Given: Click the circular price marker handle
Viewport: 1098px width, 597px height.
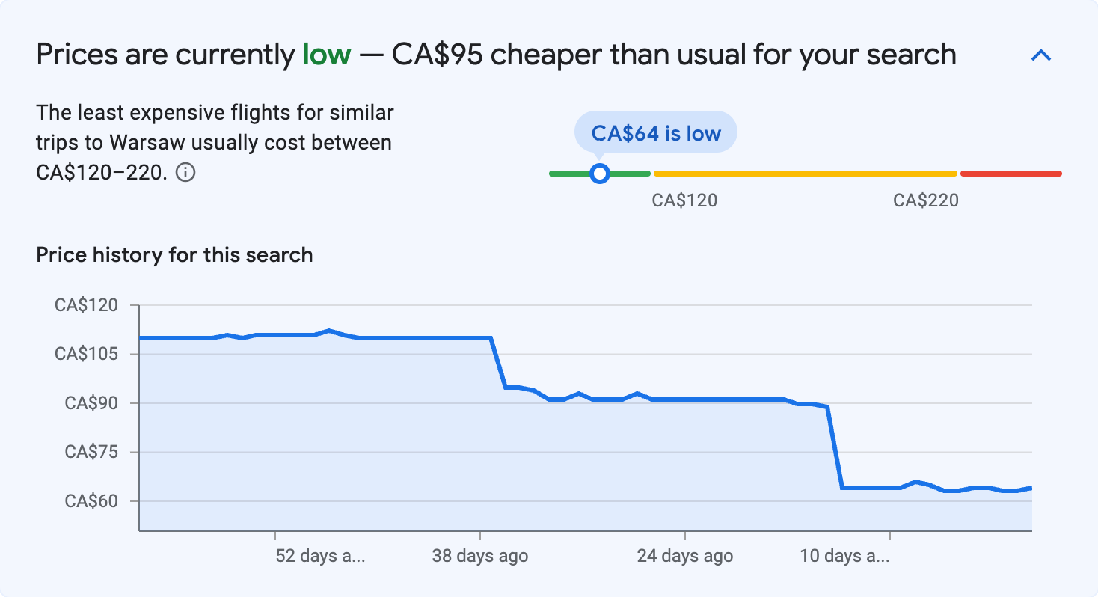Looking at the screenshot, I should pos(599,174).
